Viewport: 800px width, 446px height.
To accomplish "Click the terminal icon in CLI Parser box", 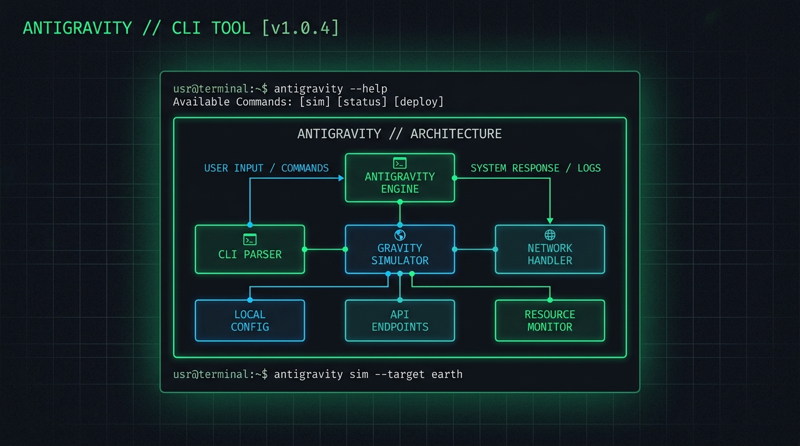I will (x=250, y=239).
